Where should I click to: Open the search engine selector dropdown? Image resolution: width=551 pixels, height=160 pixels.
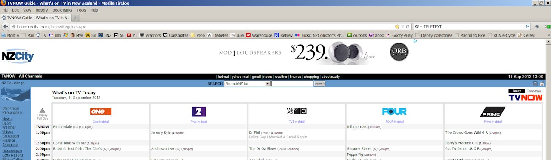coord(418,27)
